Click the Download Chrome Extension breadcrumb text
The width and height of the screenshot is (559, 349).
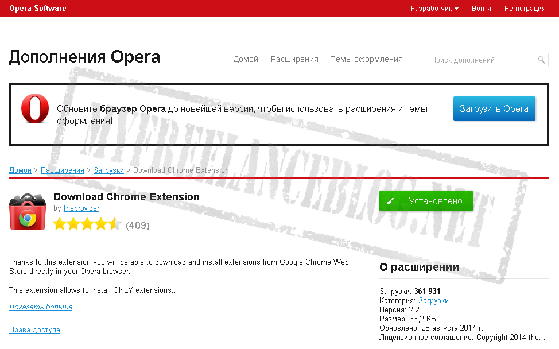[x=181, y=170]
